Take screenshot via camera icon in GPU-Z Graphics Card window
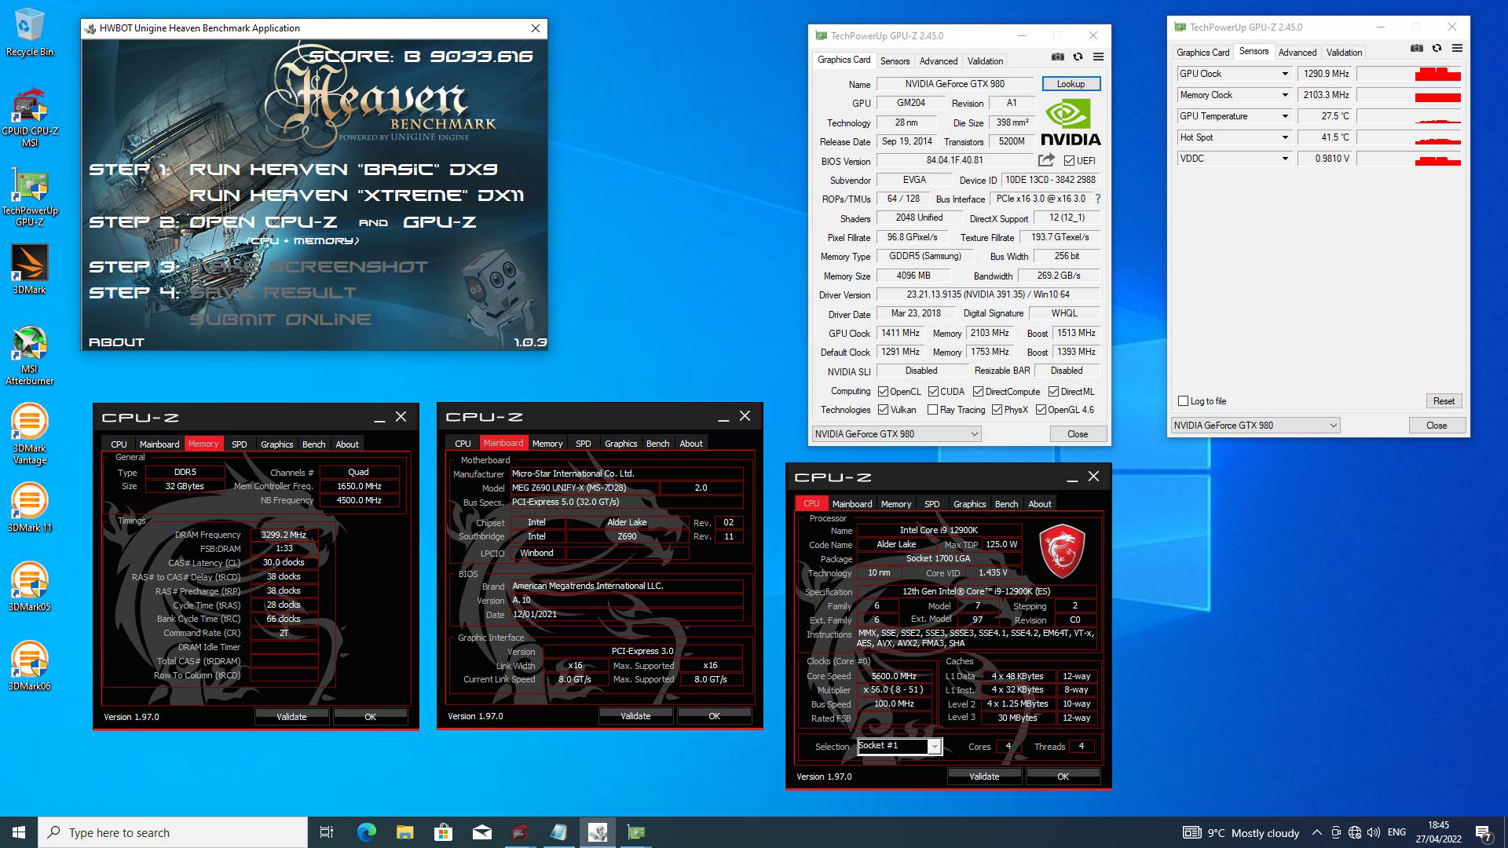This screenshot has height=848, width=1508. pos(1058,57)
